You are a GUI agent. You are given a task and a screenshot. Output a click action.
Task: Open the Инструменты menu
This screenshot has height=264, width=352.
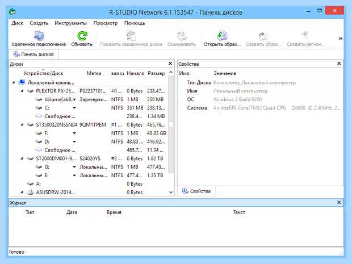[70, 23]
